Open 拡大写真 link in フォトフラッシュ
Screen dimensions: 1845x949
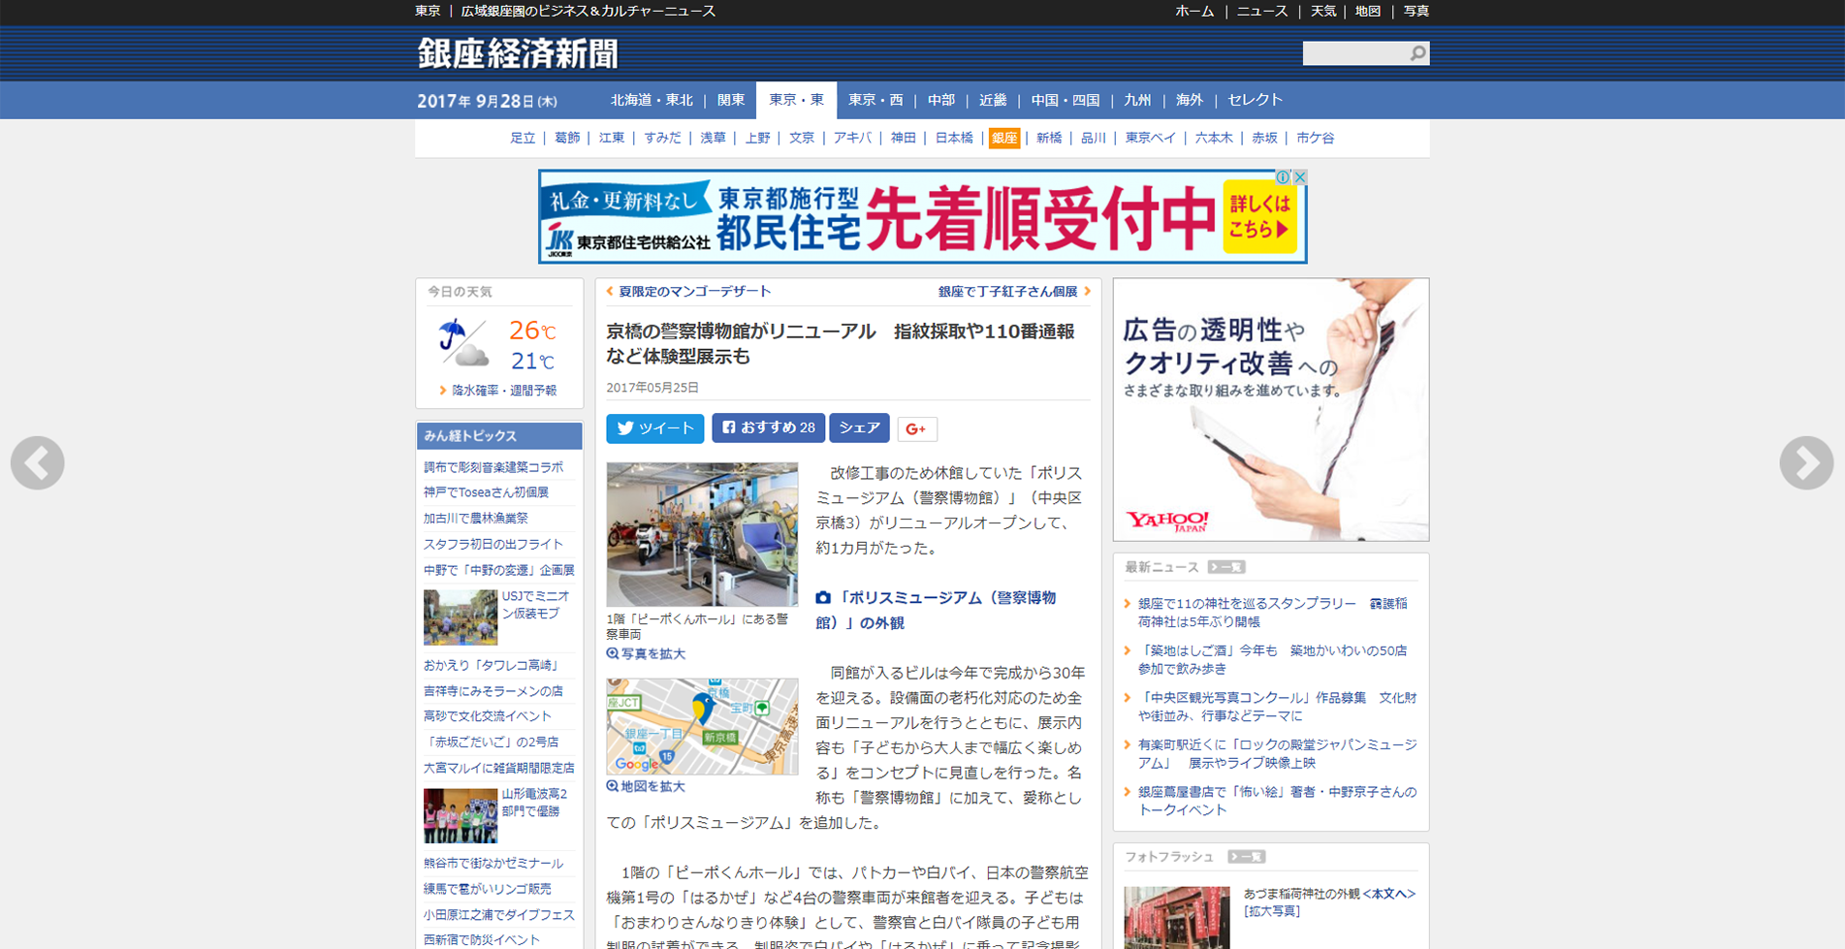(1272, 911)
